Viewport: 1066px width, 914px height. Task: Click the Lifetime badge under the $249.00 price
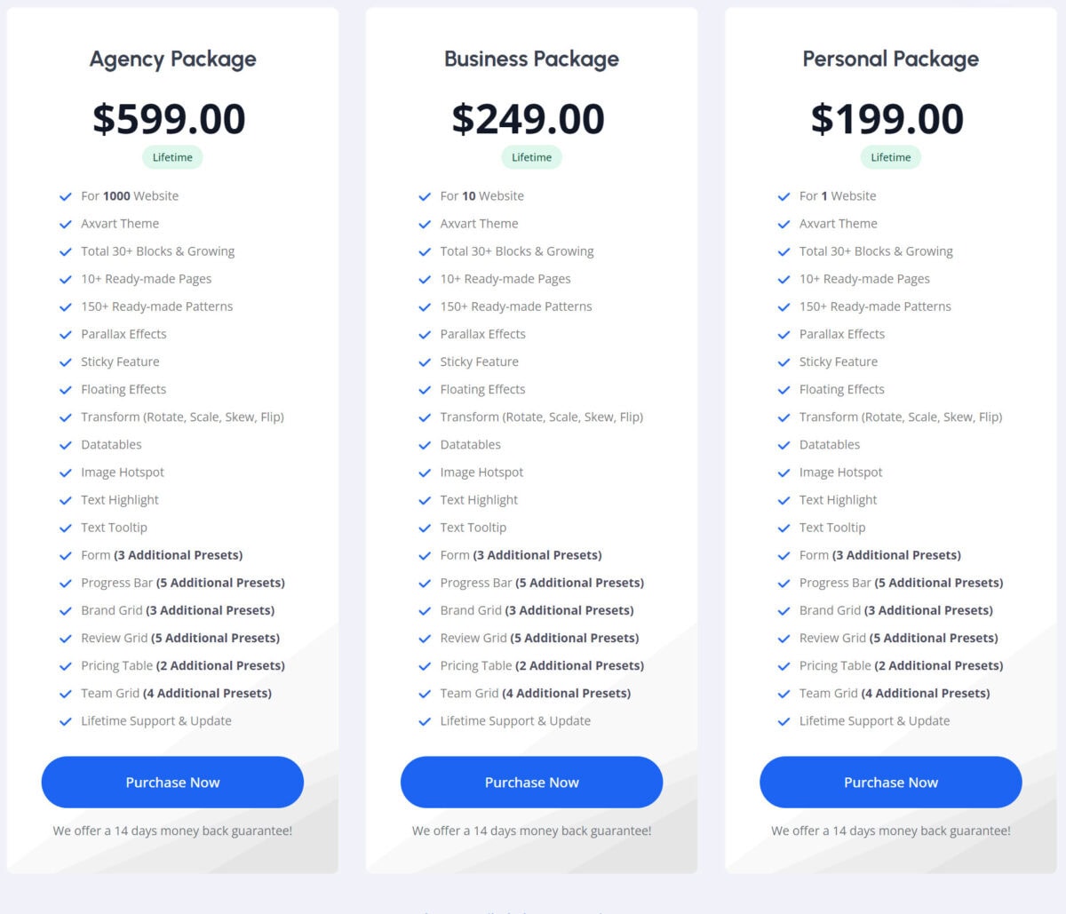tap(531, 156)
